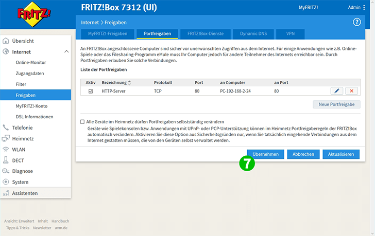
Task: Open the Dynamic DNS tab
Action: tap(253, 33)
